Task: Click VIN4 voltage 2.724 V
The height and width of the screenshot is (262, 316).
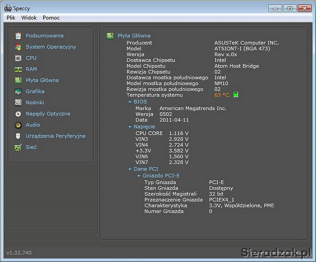Action: 179,145
